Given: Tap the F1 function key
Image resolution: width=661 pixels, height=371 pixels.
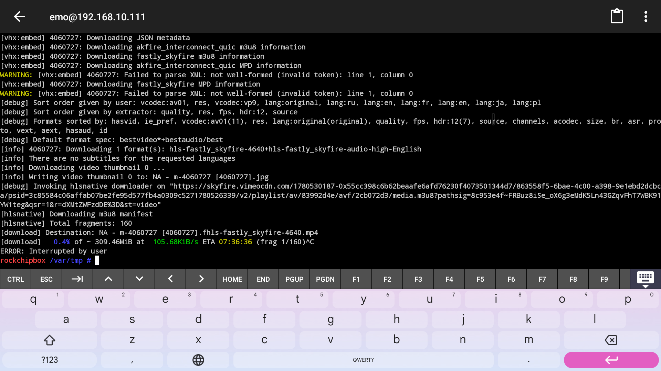Looking at the screenshot, I should [356, 279].
